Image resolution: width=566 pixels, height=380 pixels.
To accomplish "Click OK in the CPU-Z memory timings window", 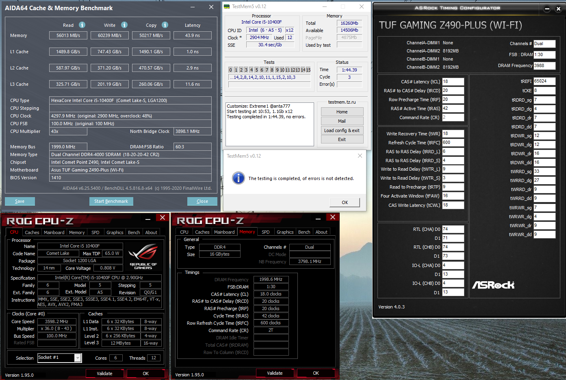I will (316, 373).
